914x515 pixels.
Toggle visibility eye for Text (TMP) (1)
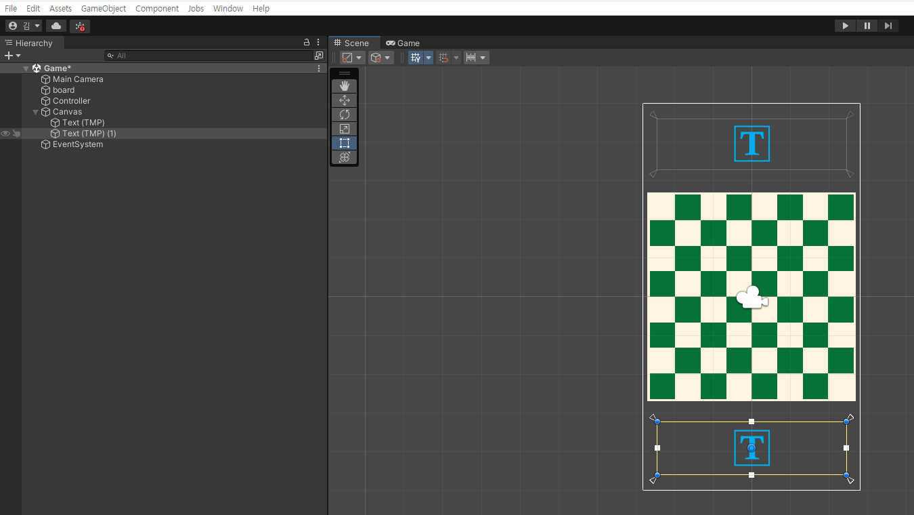tap(5, 133)
